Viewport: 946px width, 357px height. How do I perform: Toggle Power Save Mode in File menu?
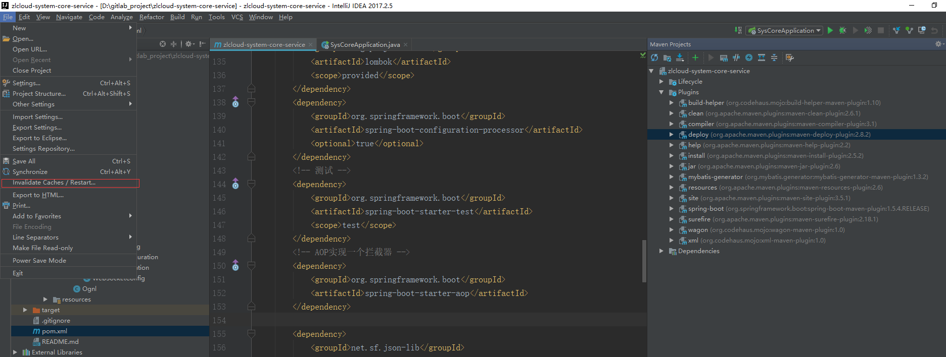click(69, 261)
